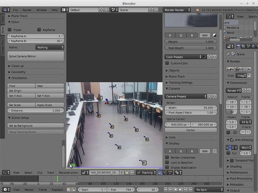Add a camera preset with the plus icon

coord(209,96)
